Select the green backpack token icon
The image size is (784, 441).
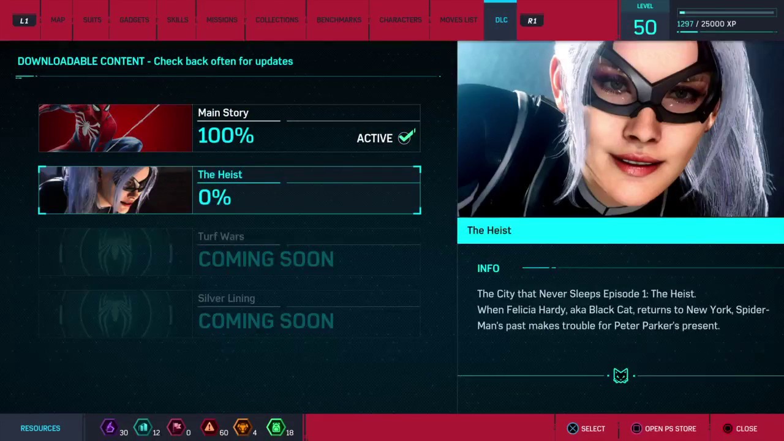276,427
